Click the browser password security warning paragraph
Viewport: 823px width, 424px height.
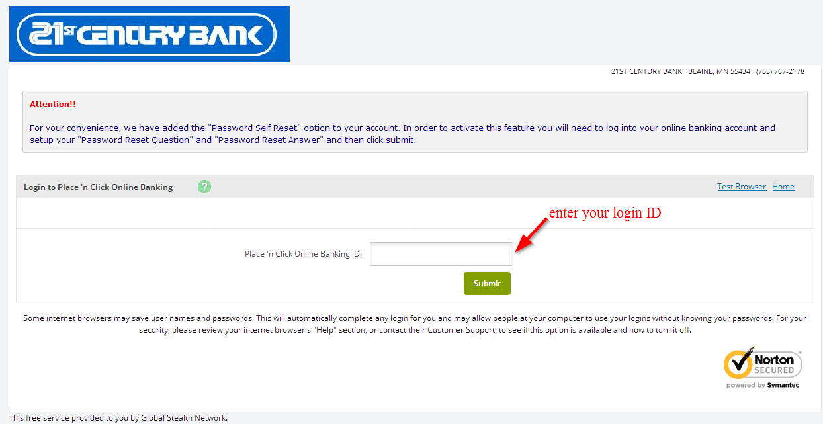pos(415,324)
